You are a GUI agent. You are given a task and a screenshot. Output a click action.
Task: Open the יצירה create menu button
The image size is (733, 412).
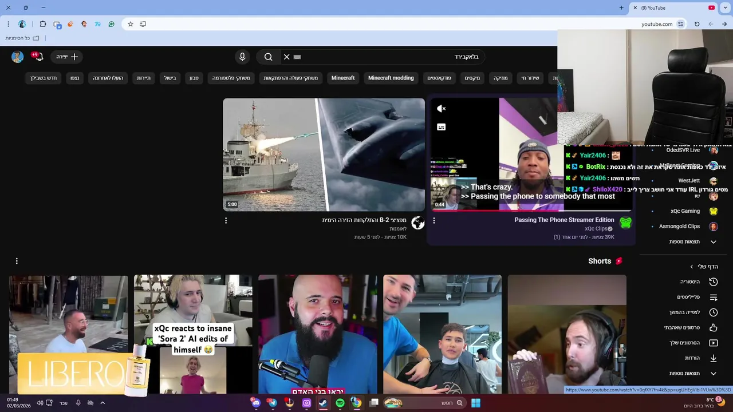(68, 57)
